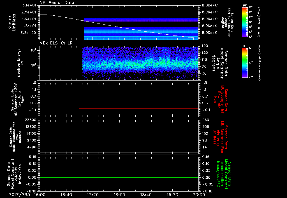Click the 20:00 time tick label
This screenshot has width=287, height=198.
(x=199, y=195)
